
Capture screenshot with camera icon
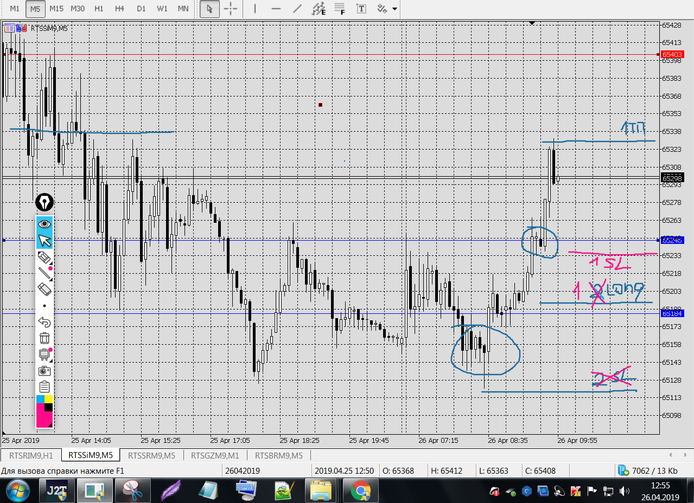click(44, 371)
